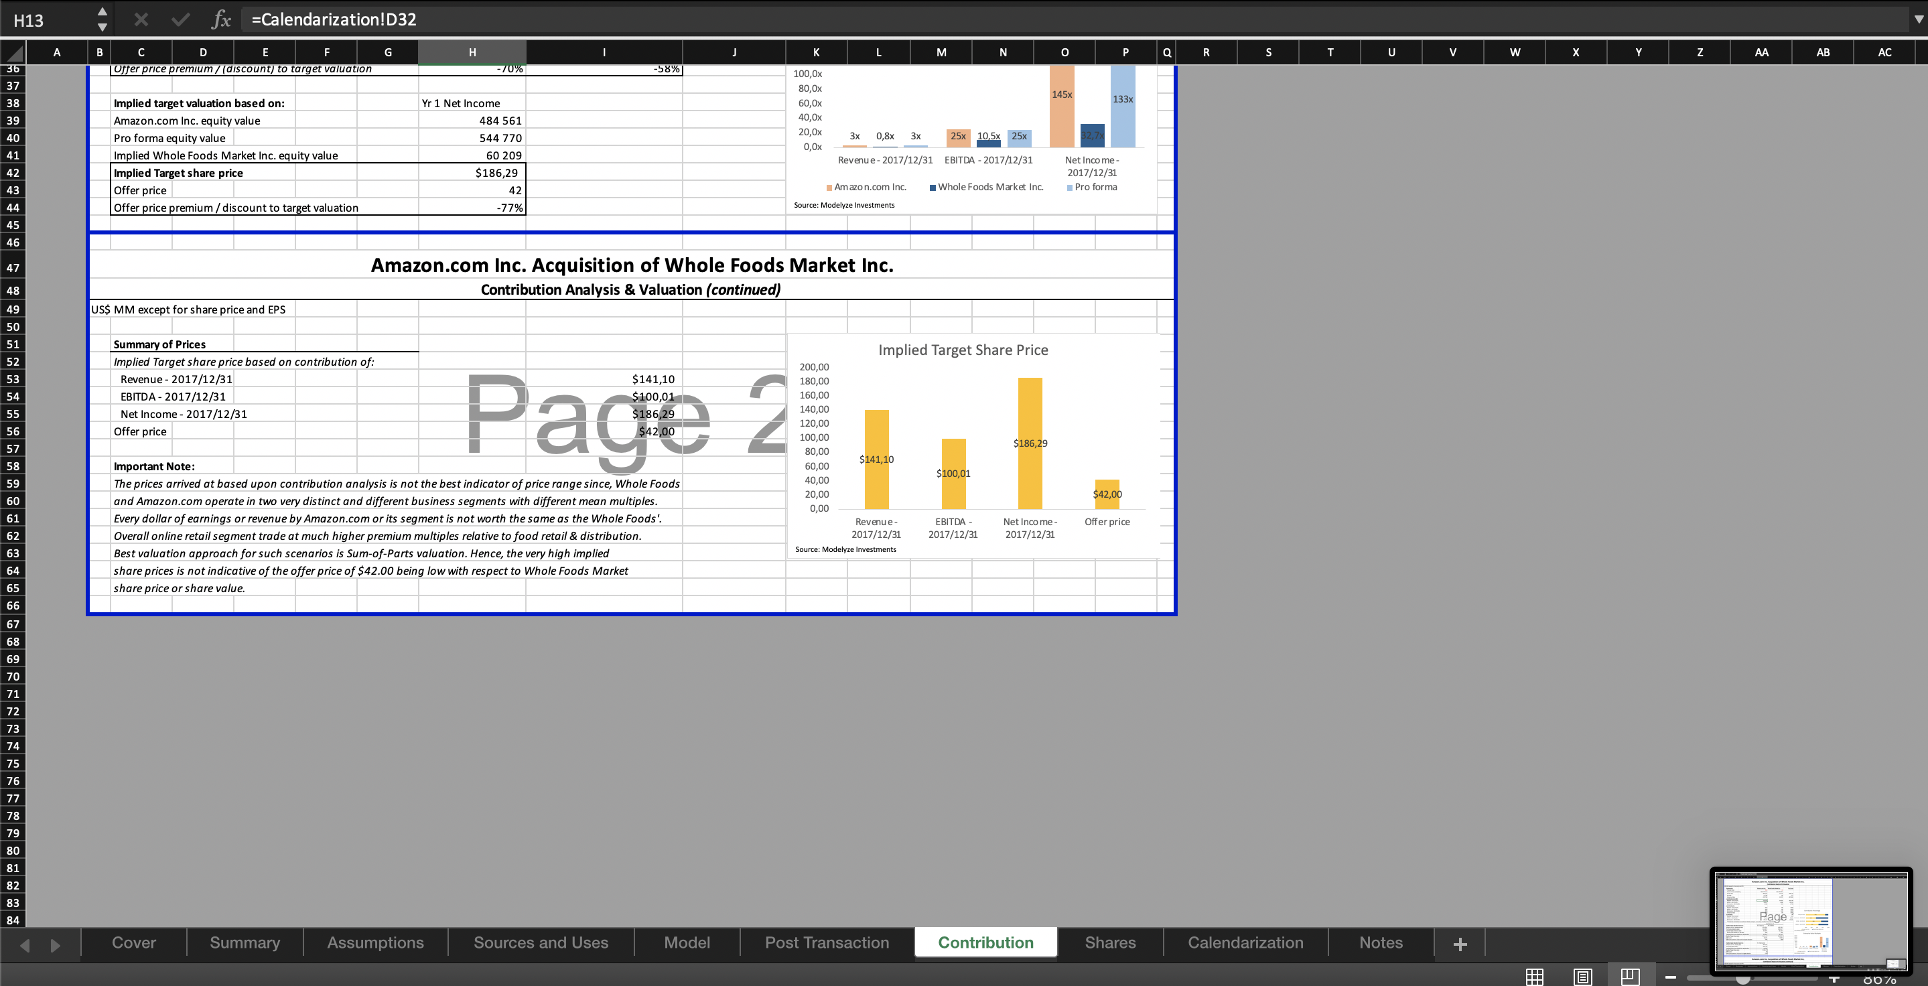This screenshot has width=1928, height=986.
Task: Click the $141,10 Revenue chart bar
Action: pos(876,460)
